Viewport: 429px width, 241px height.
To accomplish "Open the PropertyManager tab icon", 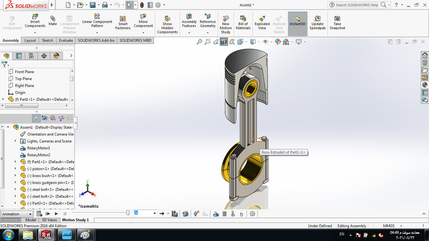I will (19, 56).
